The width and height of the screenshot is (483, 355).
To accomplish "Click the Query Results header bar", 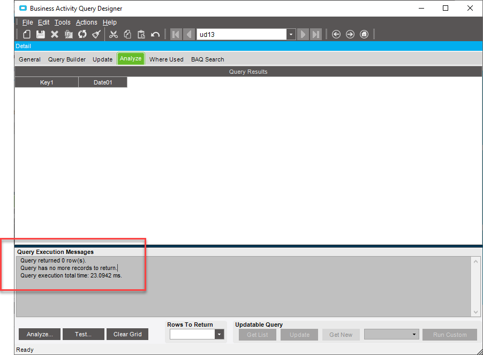I will pos(248,71).
